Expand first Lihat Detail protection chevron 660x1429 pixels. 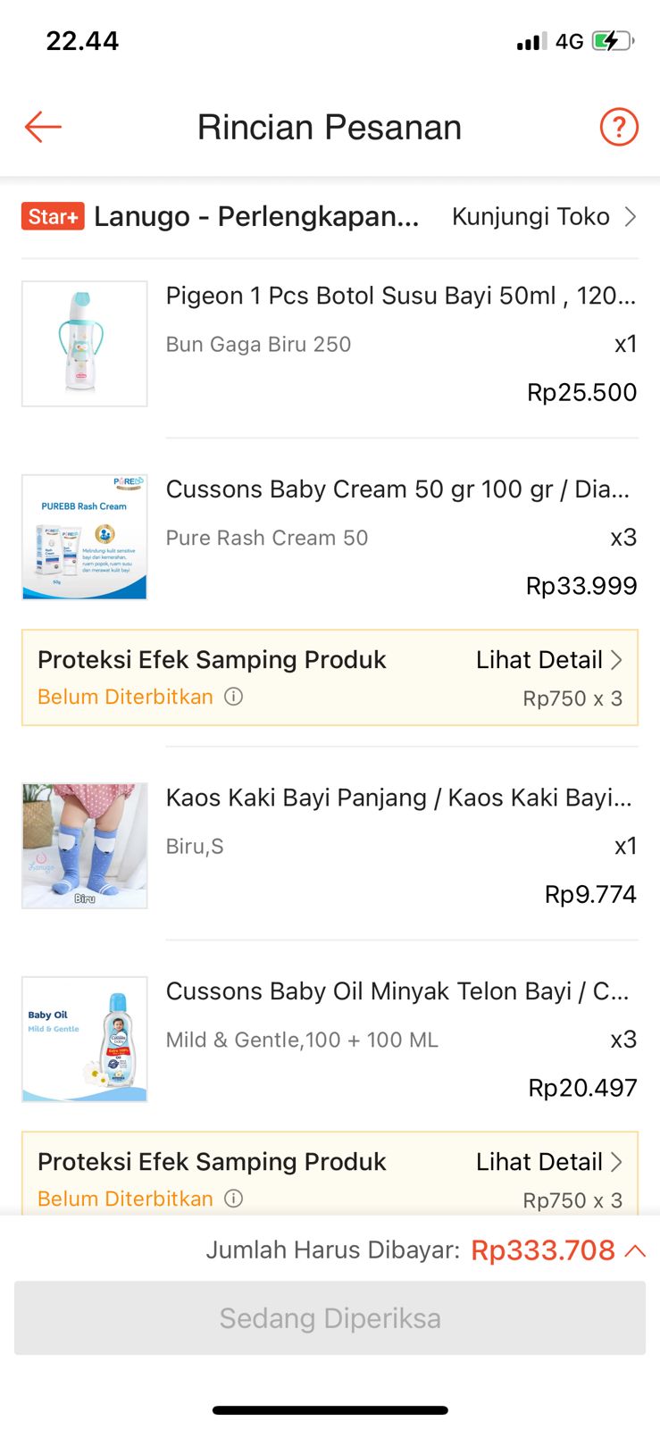coord(616,660)
